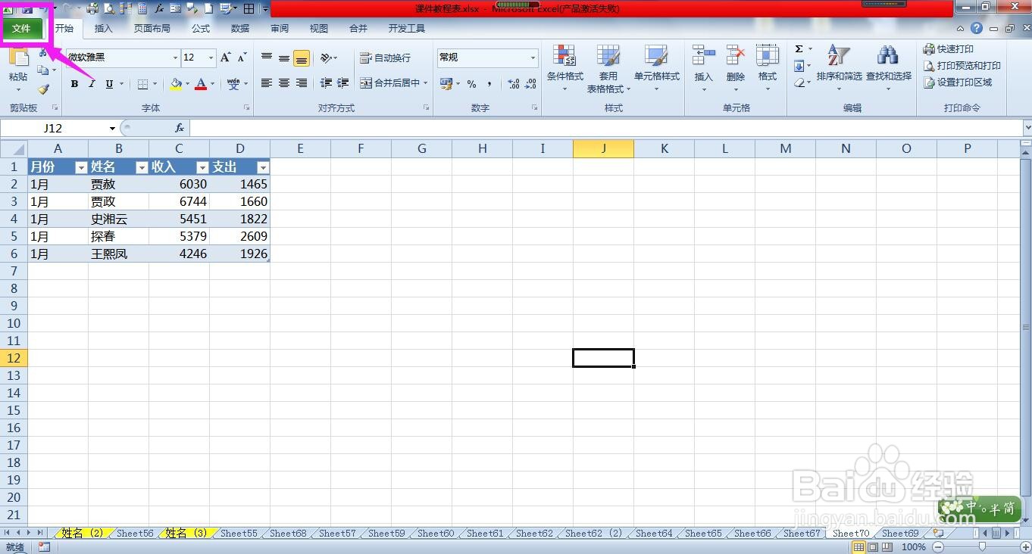Click the Name Box showing J12
This screenshot has width=1032, height=554.
tap(53, 128)
